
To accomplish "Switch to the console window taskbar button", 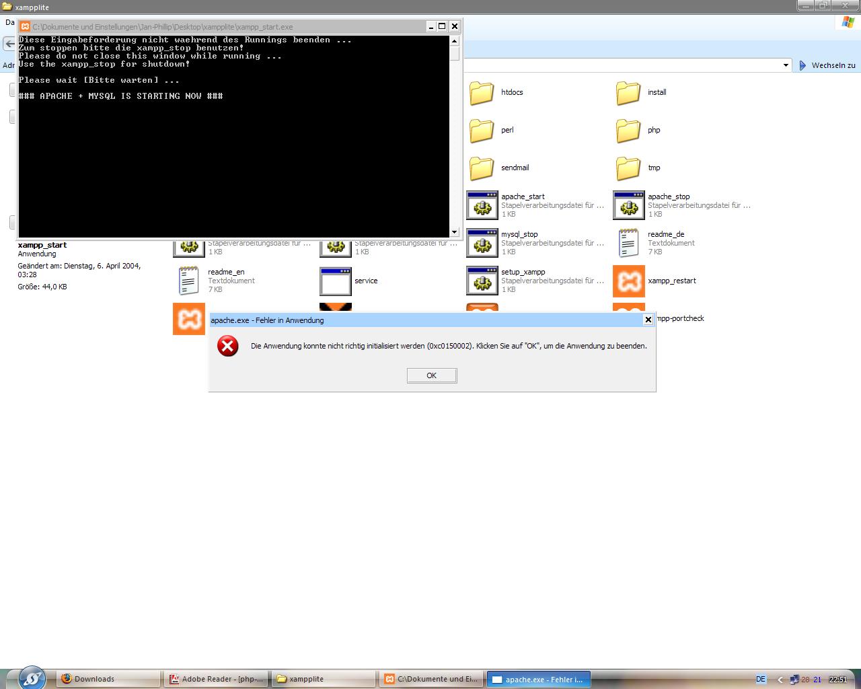I will click(431, 679).
